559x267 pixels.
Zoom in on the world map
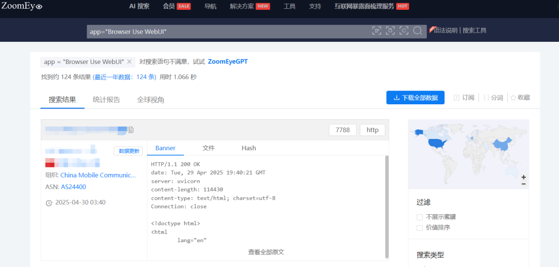click(x=523, y=177)
